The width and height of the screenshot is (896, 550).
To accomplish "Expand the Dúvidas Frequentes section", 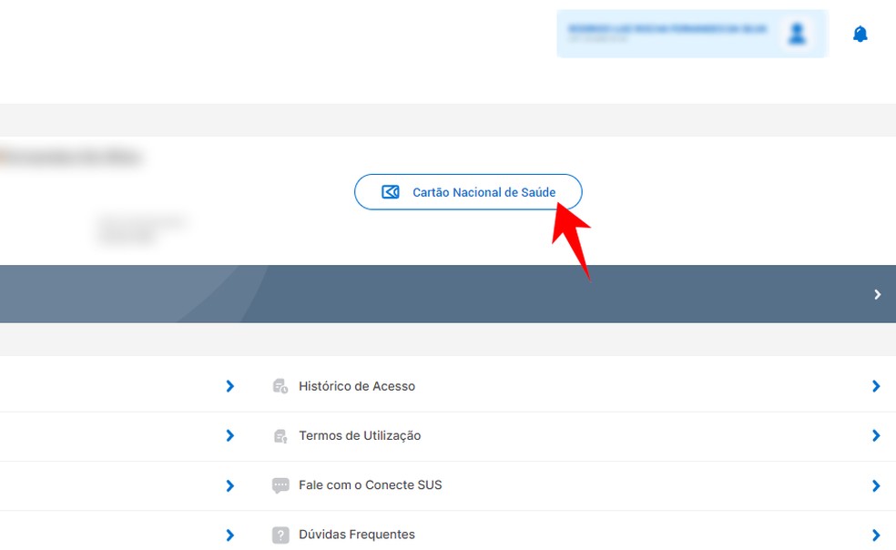I will (877, 535).
